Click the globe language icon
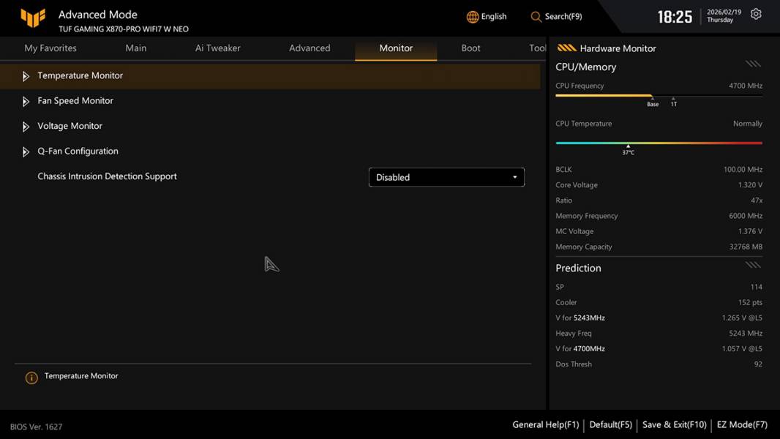 click(x=473, y=17)
